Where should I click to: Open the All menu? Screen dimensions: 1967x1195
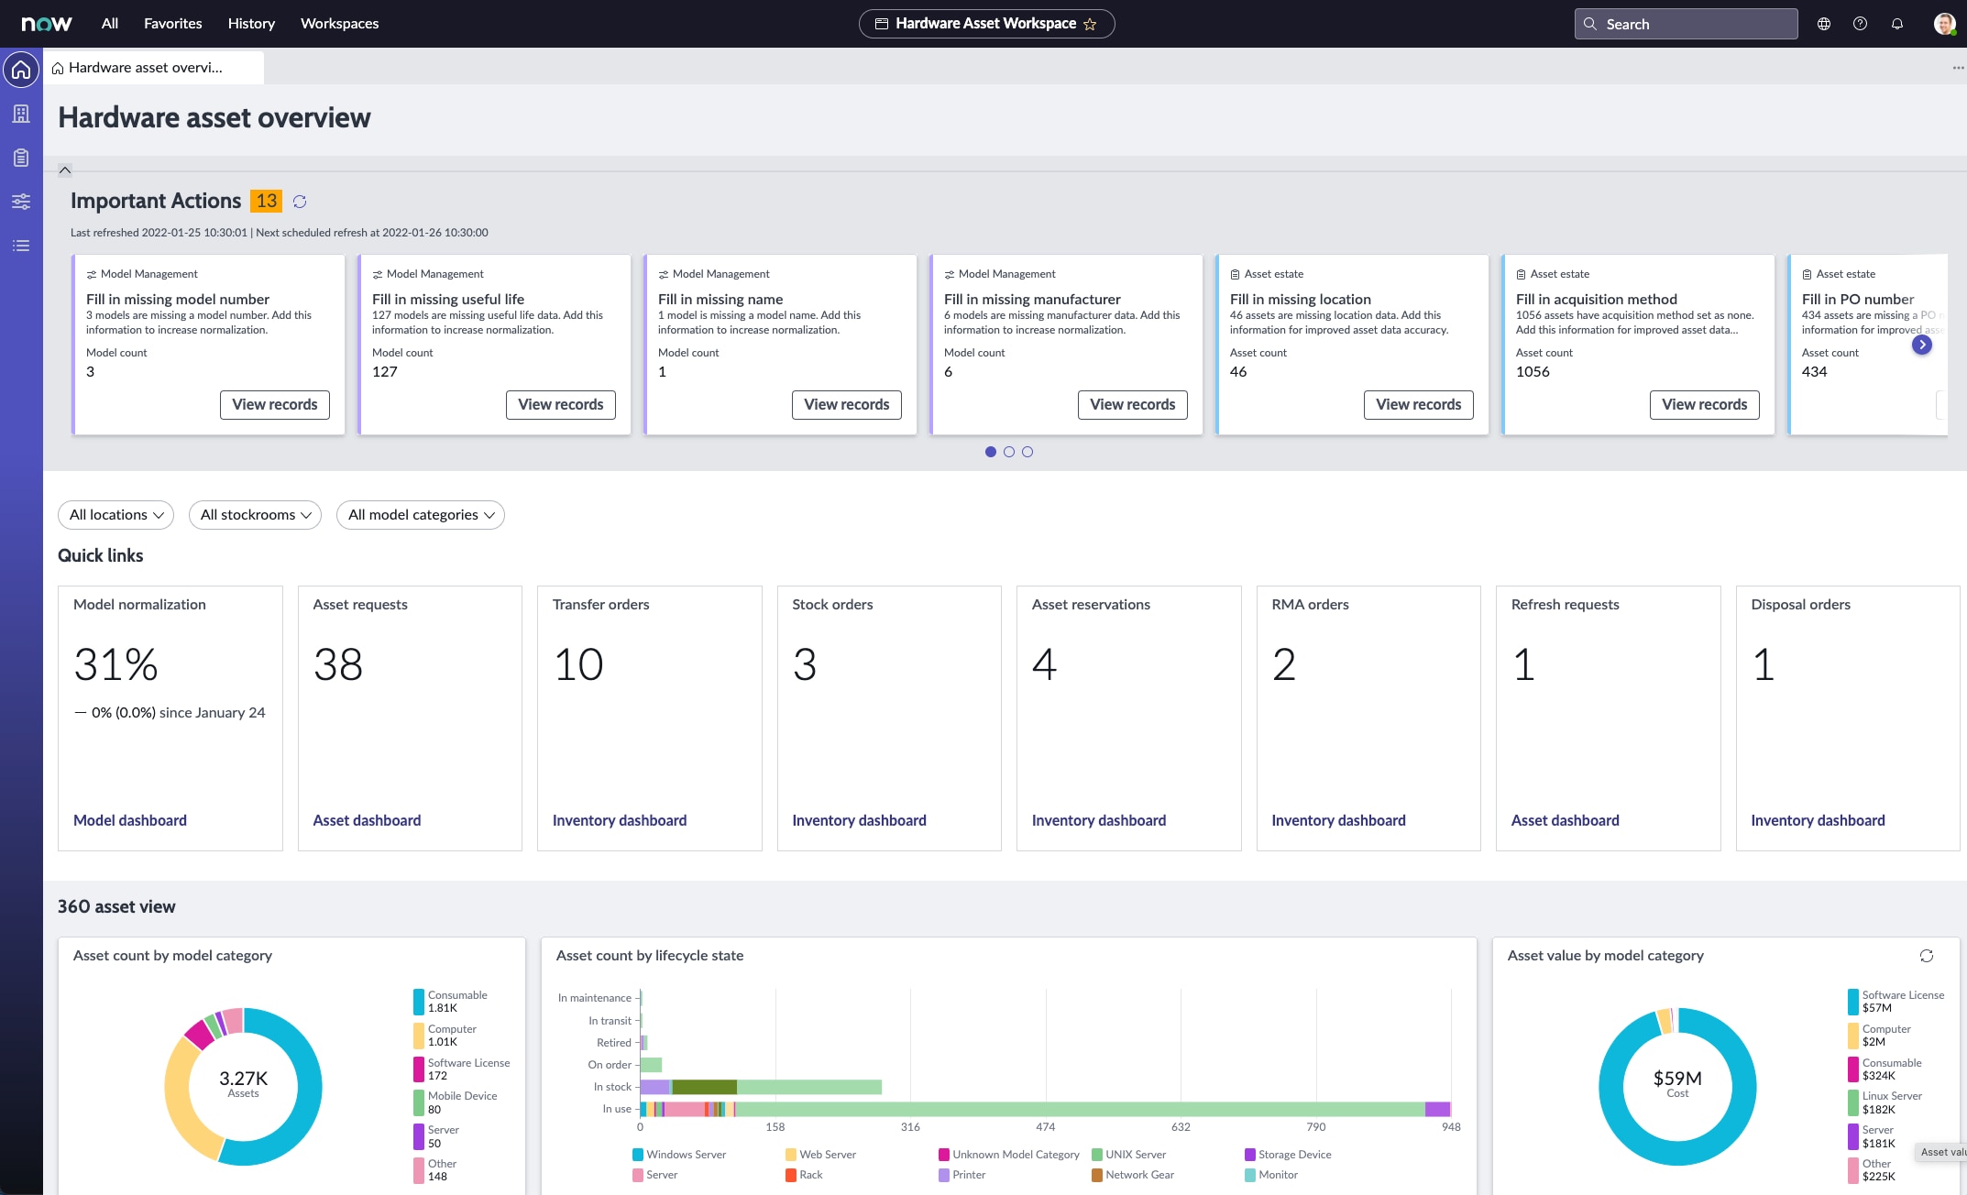tap(110, 24)
